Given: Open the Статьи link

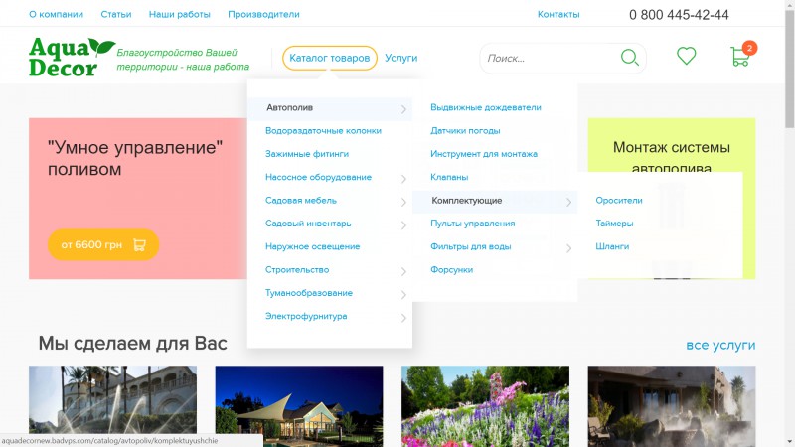Looking at the screenshot, I should coord(115,14).
